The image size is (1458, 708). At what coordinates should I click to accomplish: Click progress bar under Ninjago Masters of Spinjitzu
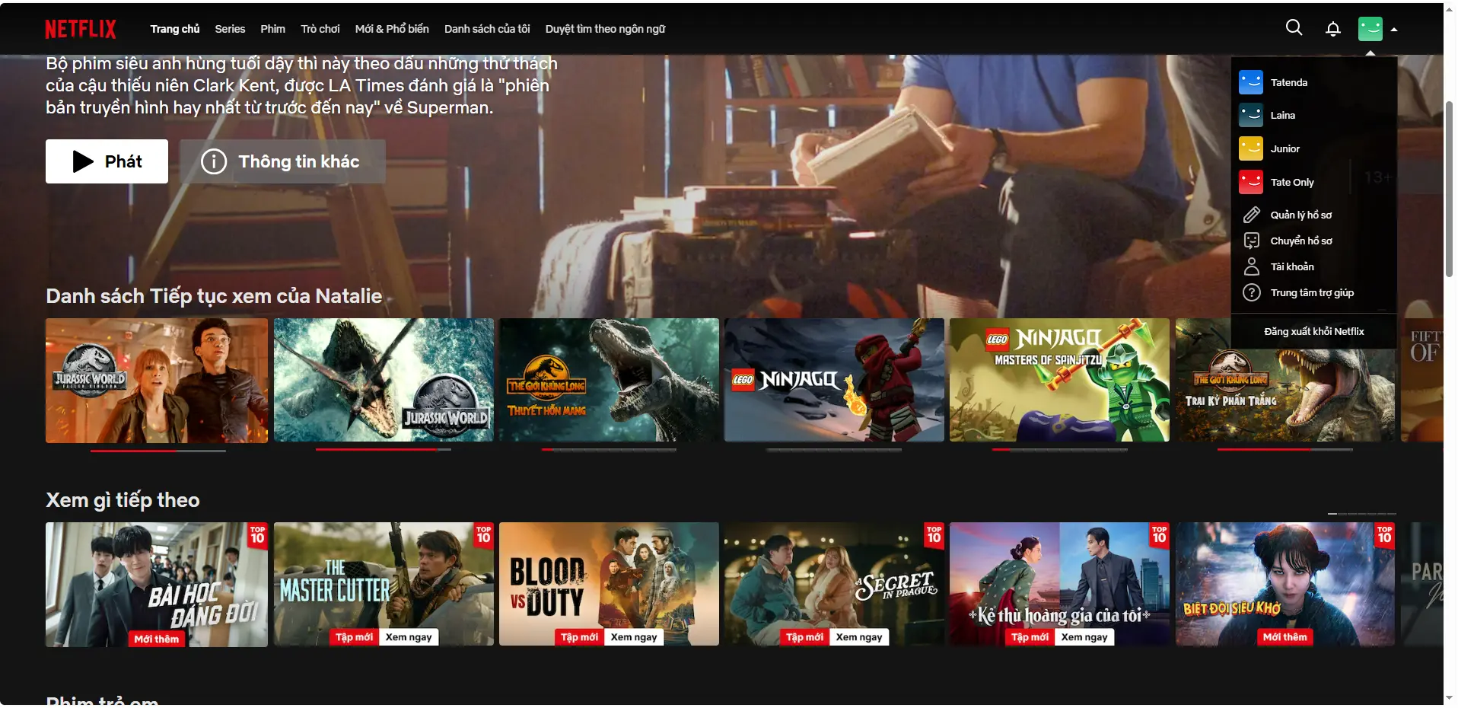[1059, 450]
